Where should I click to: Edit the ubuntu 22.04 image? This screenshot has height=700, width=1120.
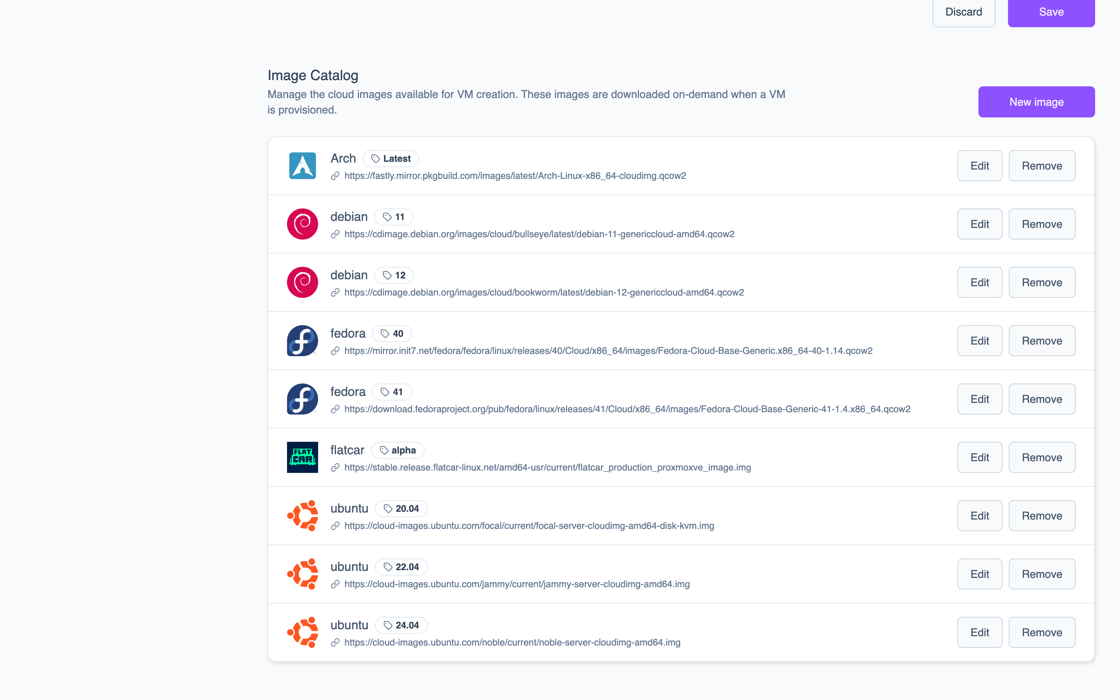point(980,574)
